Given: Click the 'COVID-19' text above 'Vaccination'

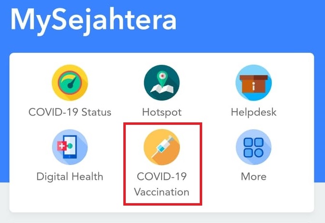Looking at the screenshot, I should pos(162,177).
